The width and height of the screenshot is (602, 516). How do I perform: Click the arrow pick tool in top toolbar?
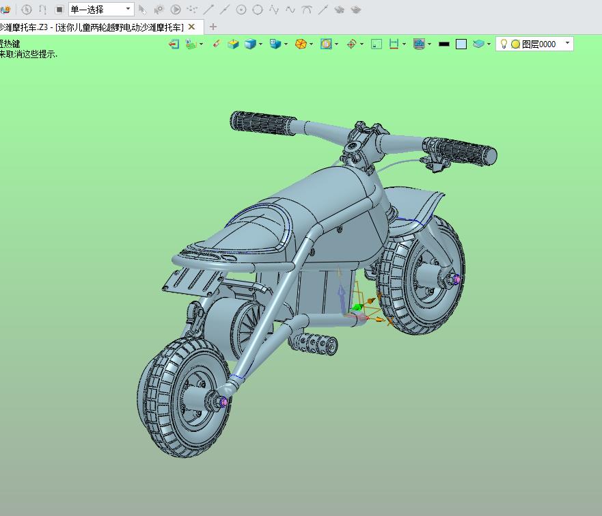point(143,10)
